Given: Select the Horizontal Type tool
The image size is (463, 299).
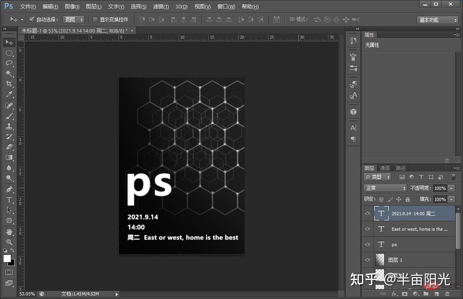Looking at the screenshot, I should (x=9, y=200).
